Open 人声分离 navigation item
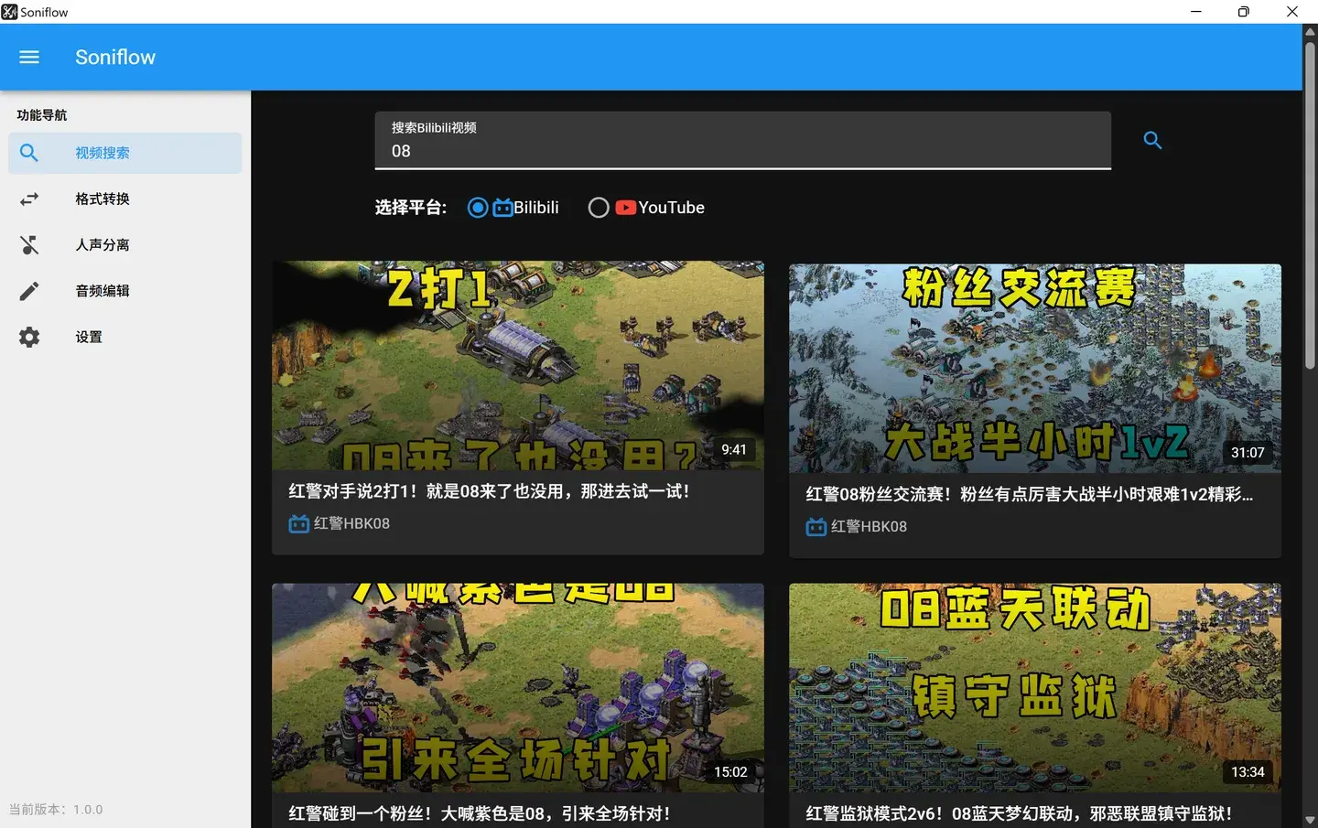This screenshot has width=1318, height=828. coord(103,245)
